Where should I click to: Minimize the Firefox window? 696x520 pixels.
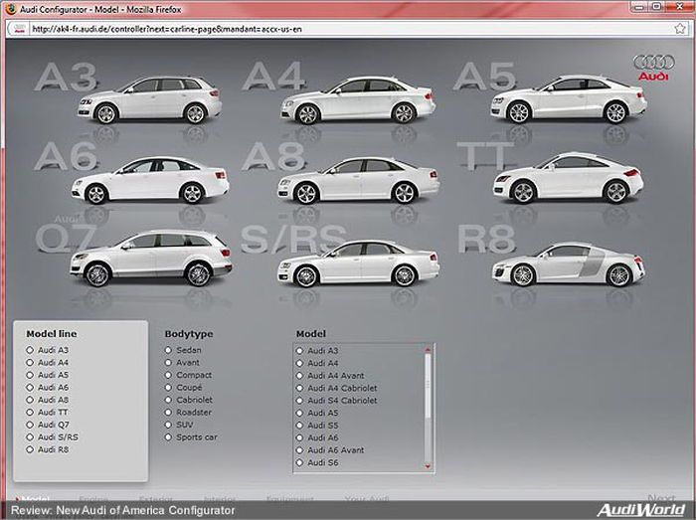(x=638, y=6)
